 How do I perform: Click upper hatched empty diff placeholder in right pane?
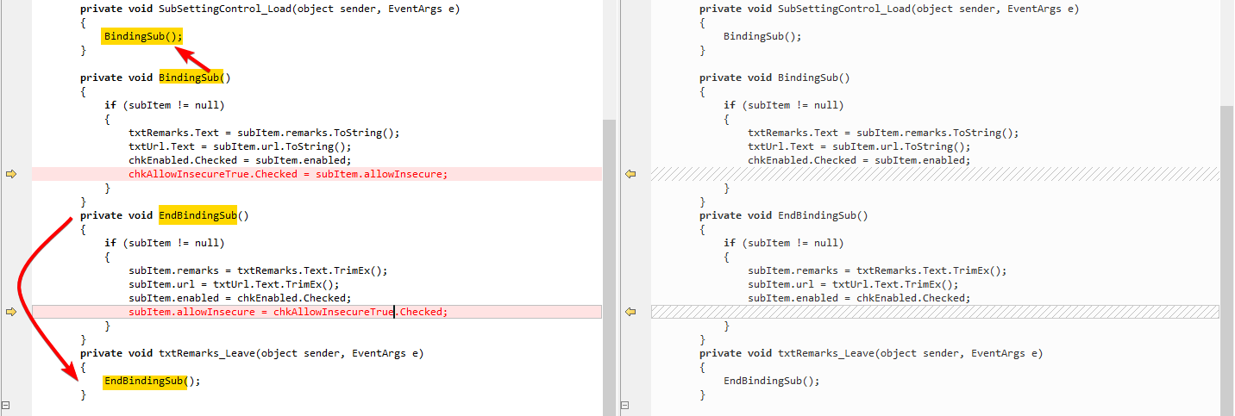935,174
